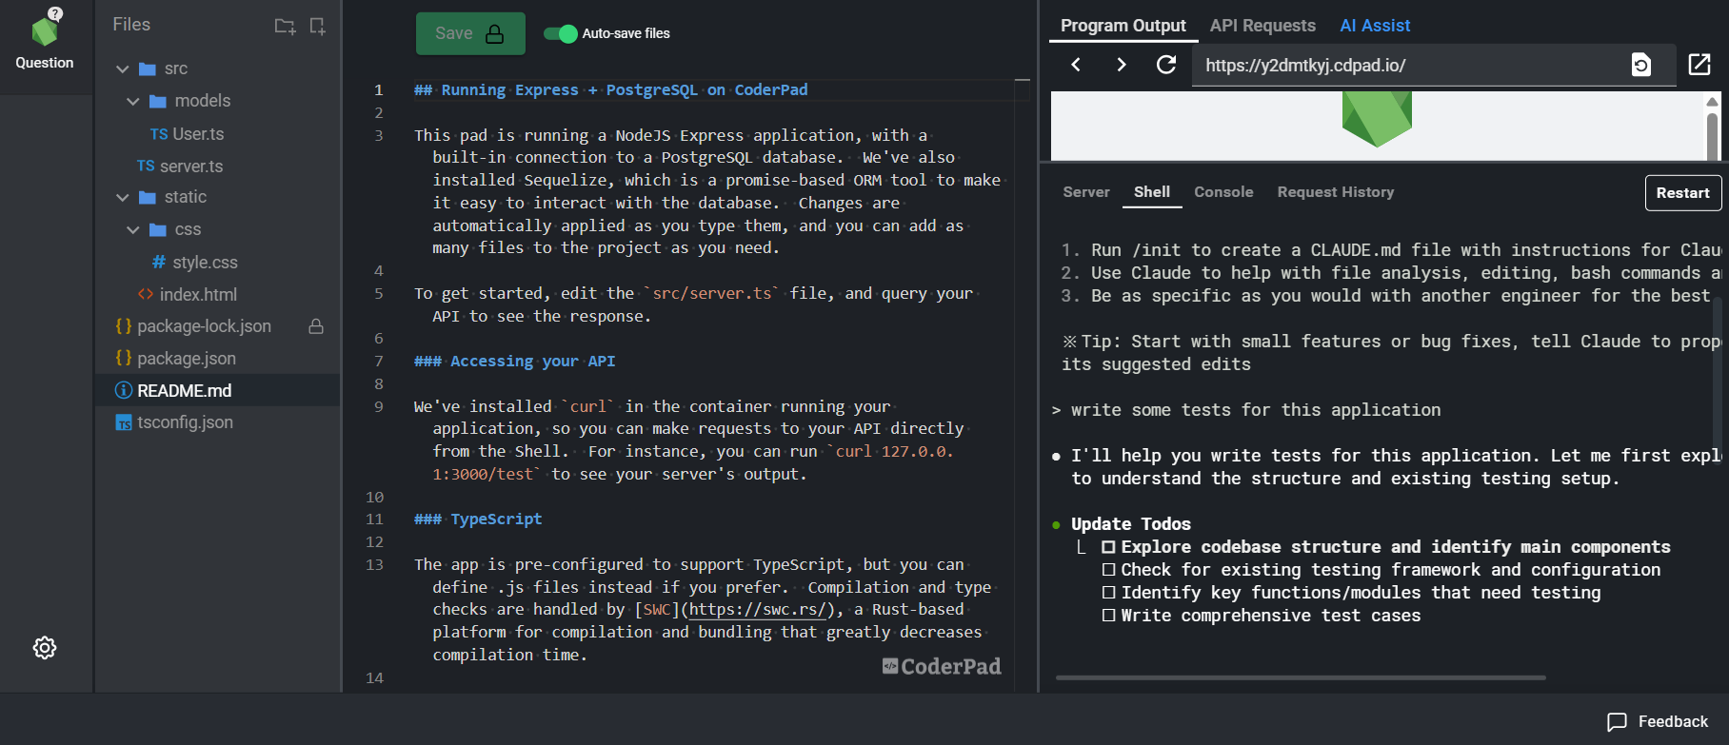This screenshot has width=1729, height=745.
Task: Go forward in the preview browser
Action: click(1121, 65)
